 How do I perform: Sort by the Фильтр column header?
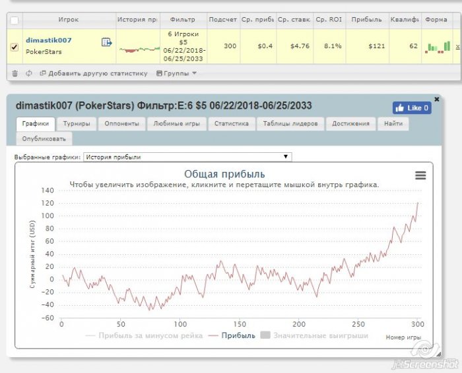coord(183,20)
